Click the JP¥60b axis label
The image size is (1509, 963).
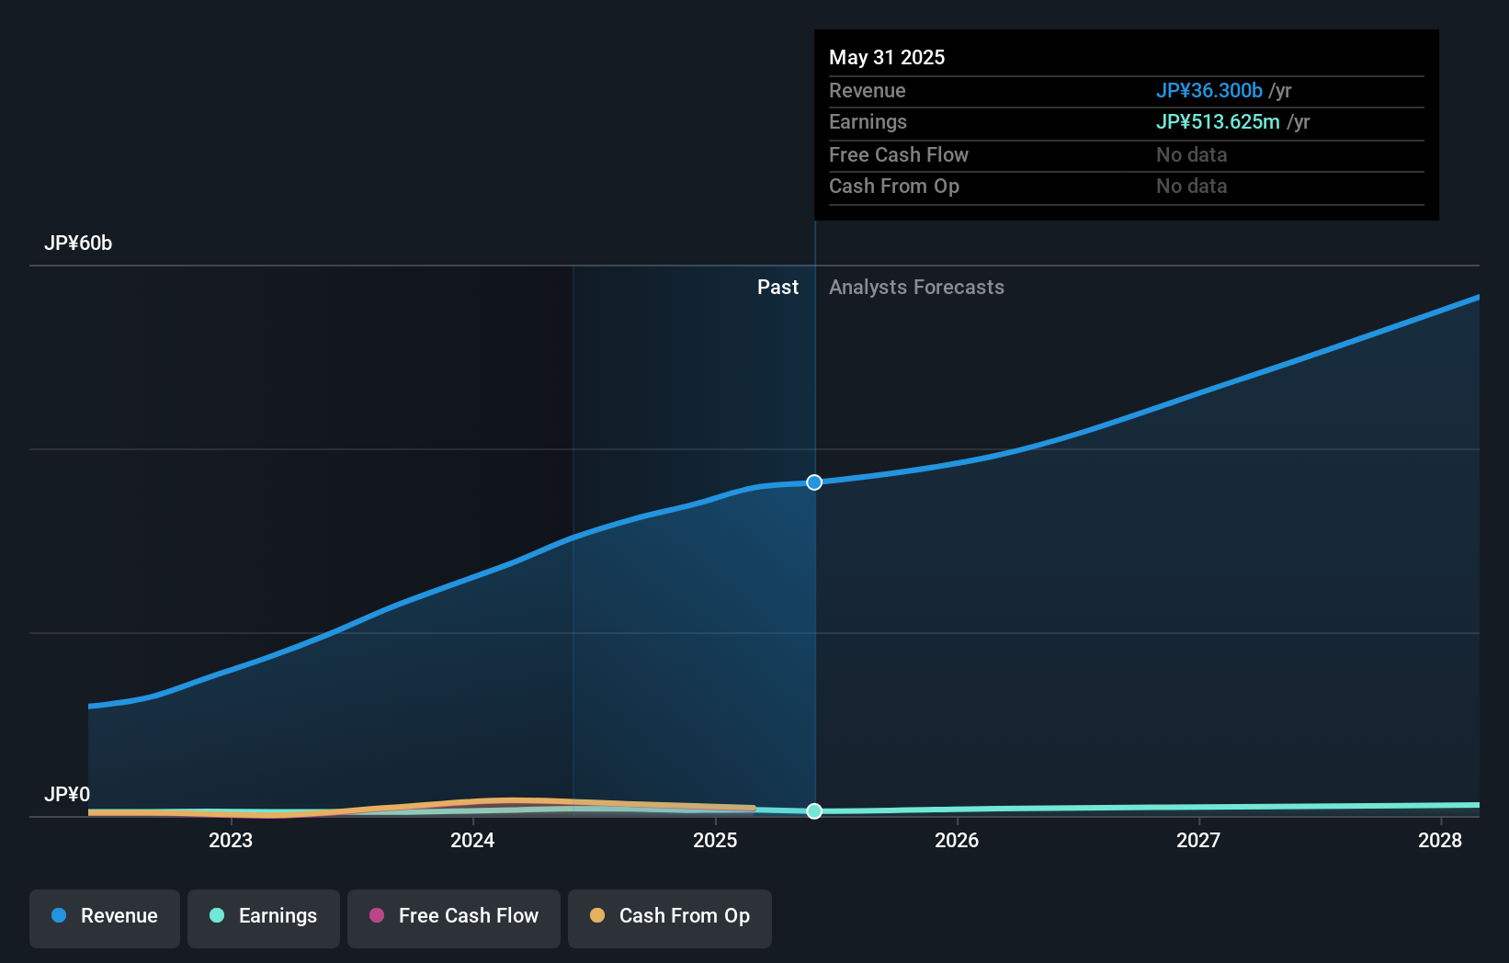tap(78, 244)
